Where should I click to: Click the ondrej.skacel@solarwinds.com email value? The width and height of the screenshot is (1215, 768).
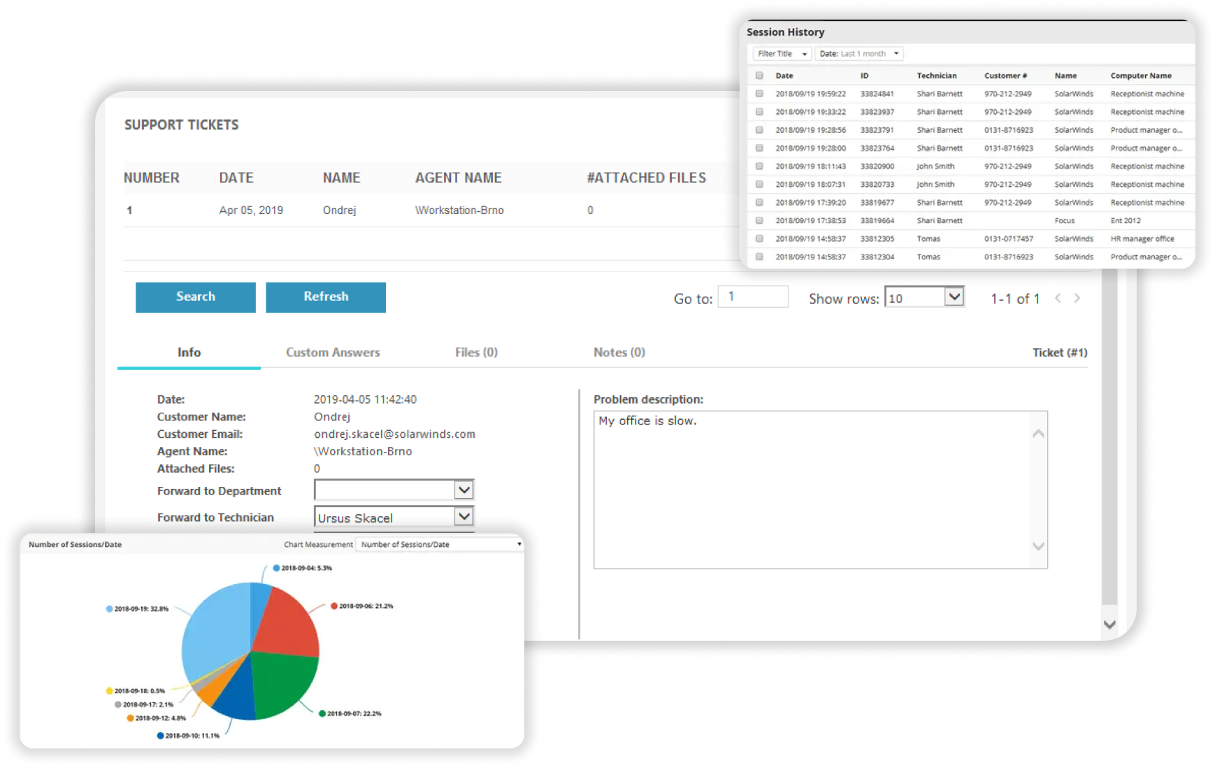click(394, 434)
